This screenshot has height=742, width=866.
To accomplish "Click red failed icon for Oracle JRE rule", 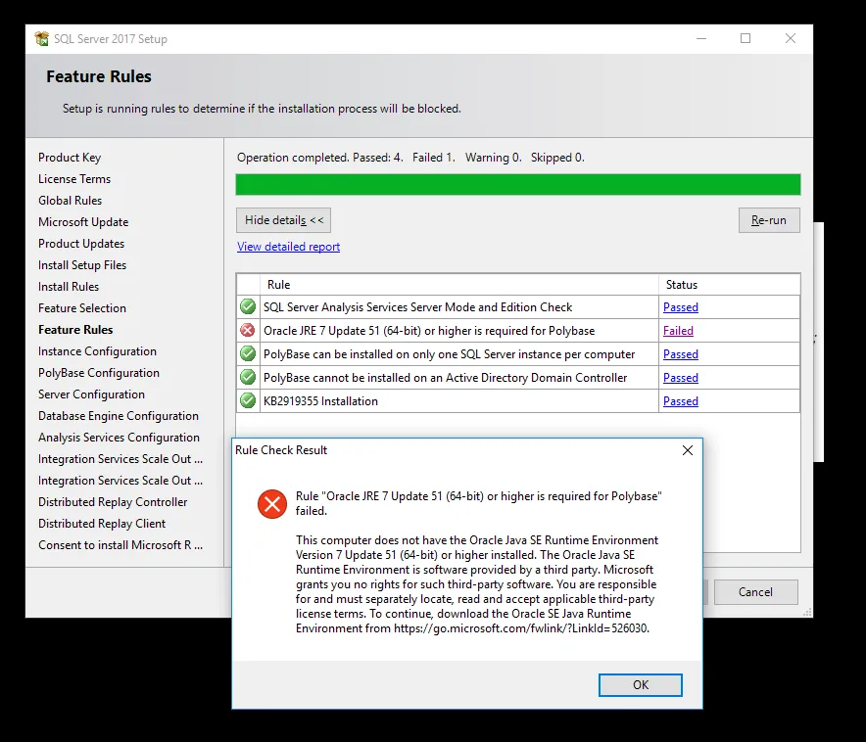I will coord(248,331).
